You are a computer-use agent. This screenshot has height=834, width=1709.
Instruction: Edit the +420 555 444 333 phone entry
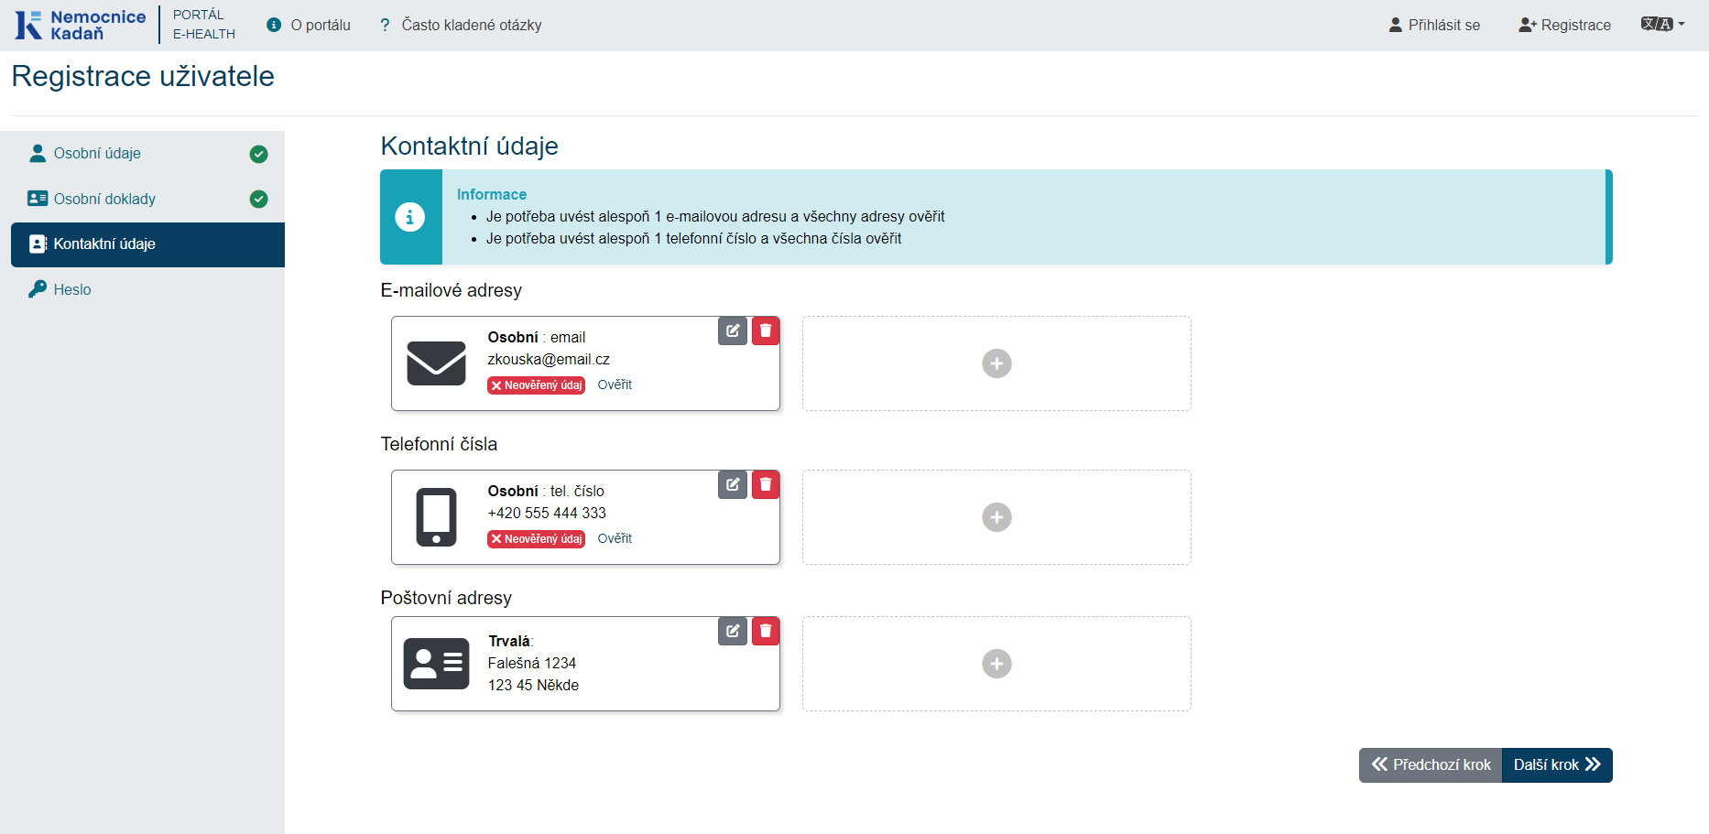pos(733,484)
